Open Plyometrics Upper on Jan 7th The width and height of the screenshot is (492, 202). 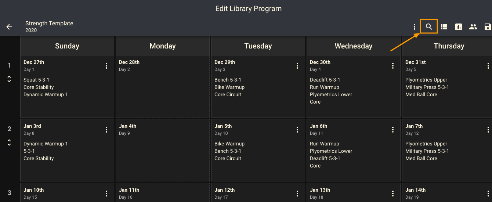tap(426, 144)
